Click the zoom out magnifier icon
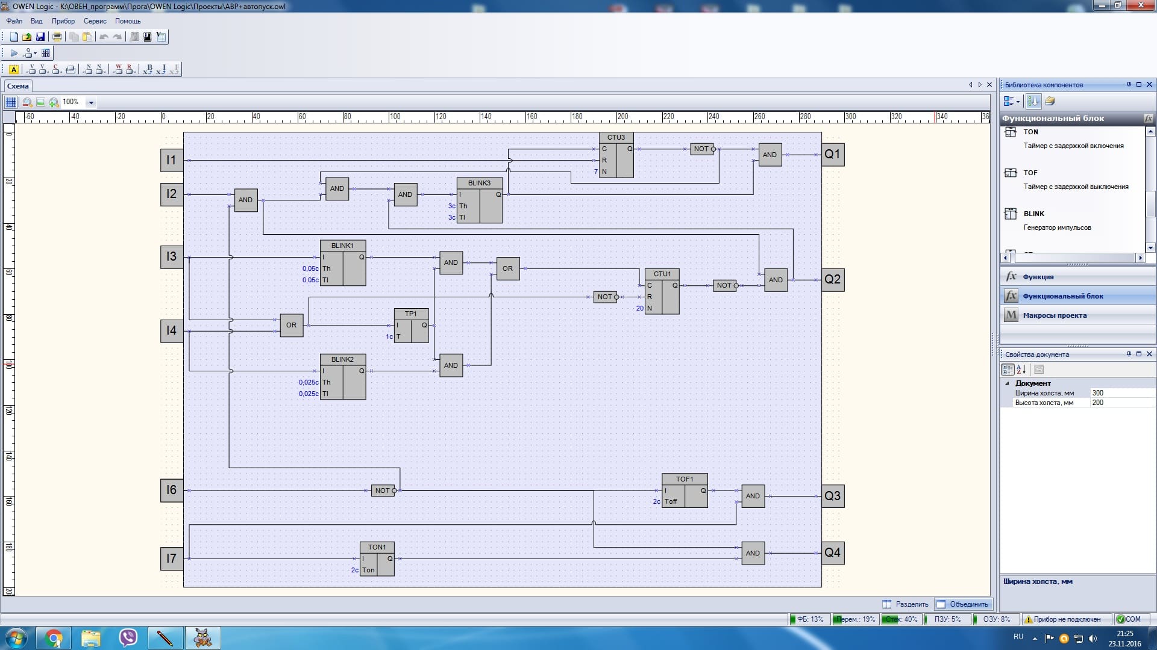 (27, 102)
